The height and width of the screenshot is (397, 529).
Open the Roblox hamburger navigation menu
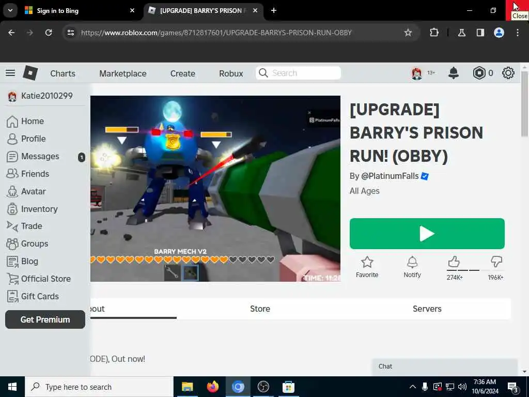click(x=10, y=73)
